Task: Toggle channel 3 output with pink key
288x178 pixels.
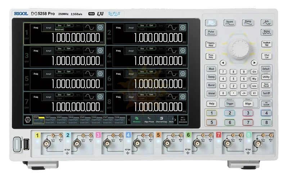Action: tap(247, 113)
